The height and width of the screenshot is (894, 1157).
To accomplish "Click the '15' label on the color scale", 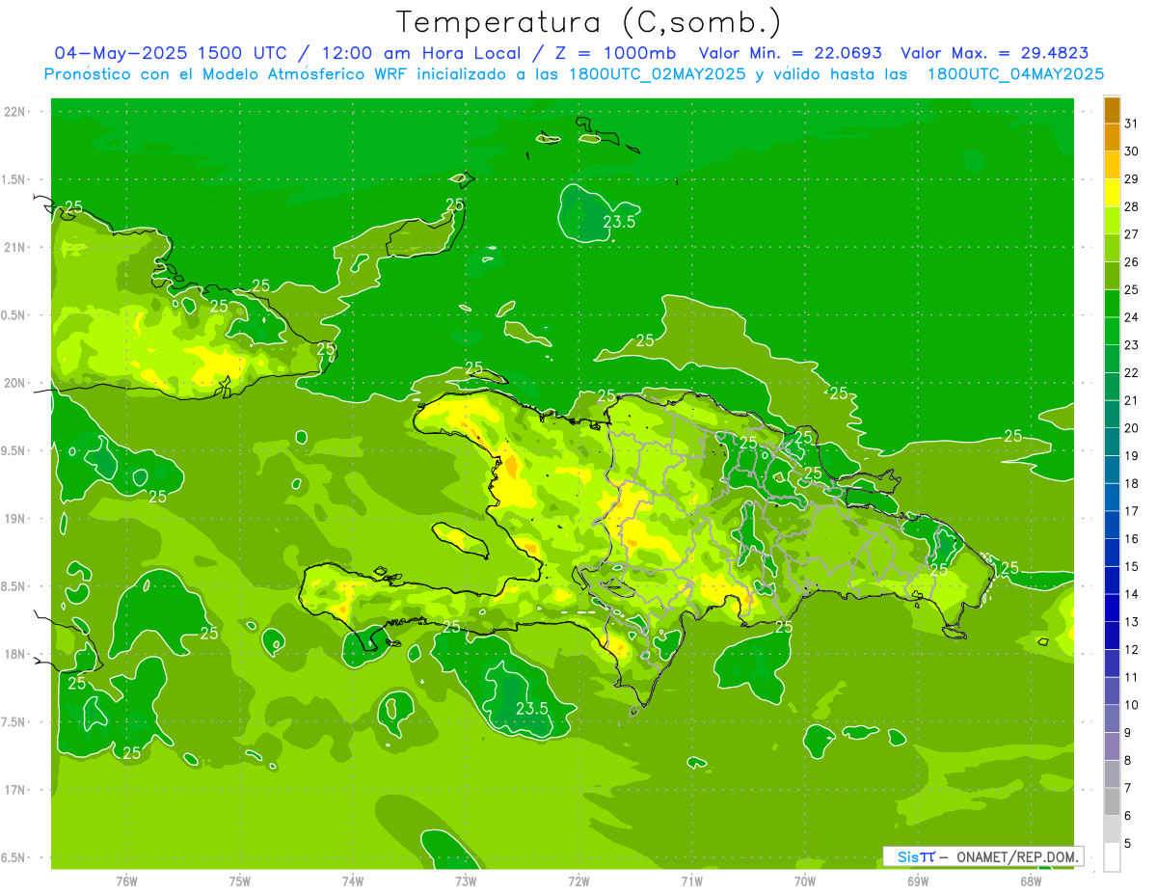I will pos(1132,566).
